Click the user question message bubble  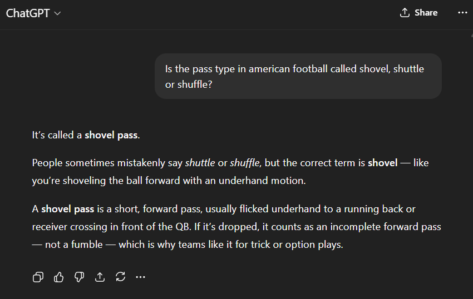click(298, 77)
